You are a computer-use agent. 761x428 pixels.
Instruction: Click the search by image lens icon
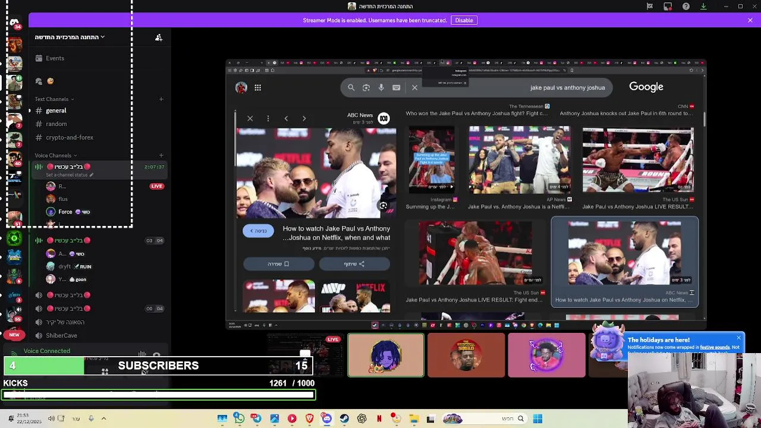[x=366, y=88]
